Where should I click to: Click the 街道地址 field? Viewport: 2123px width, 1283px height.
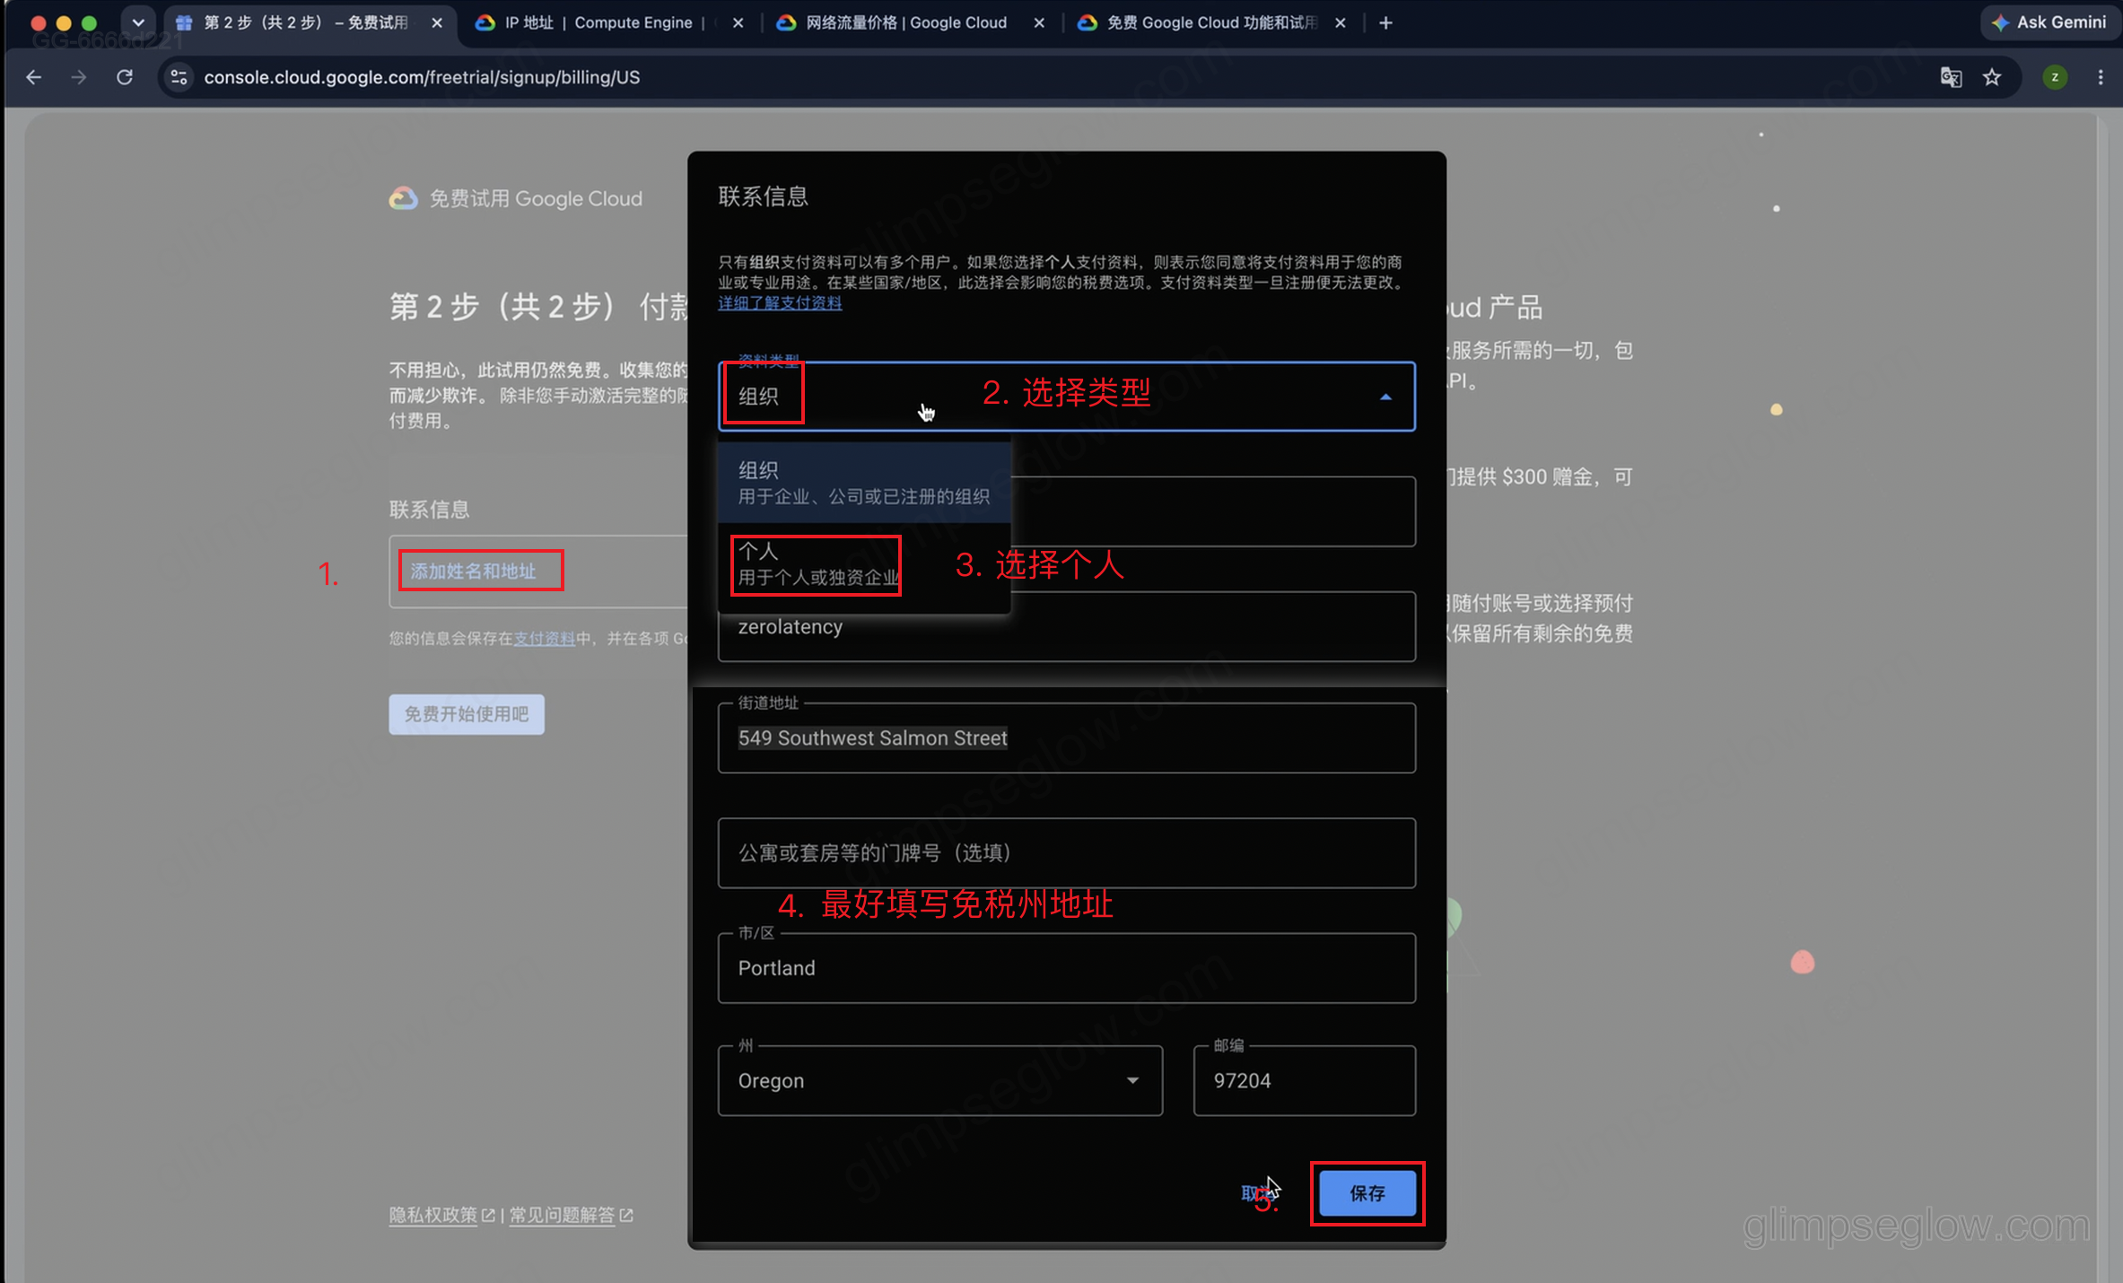click(x=1066, y=738)
